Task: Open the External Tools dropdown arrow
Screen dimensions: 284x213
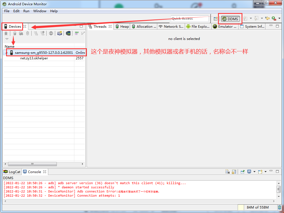Action: click(279, 19)
